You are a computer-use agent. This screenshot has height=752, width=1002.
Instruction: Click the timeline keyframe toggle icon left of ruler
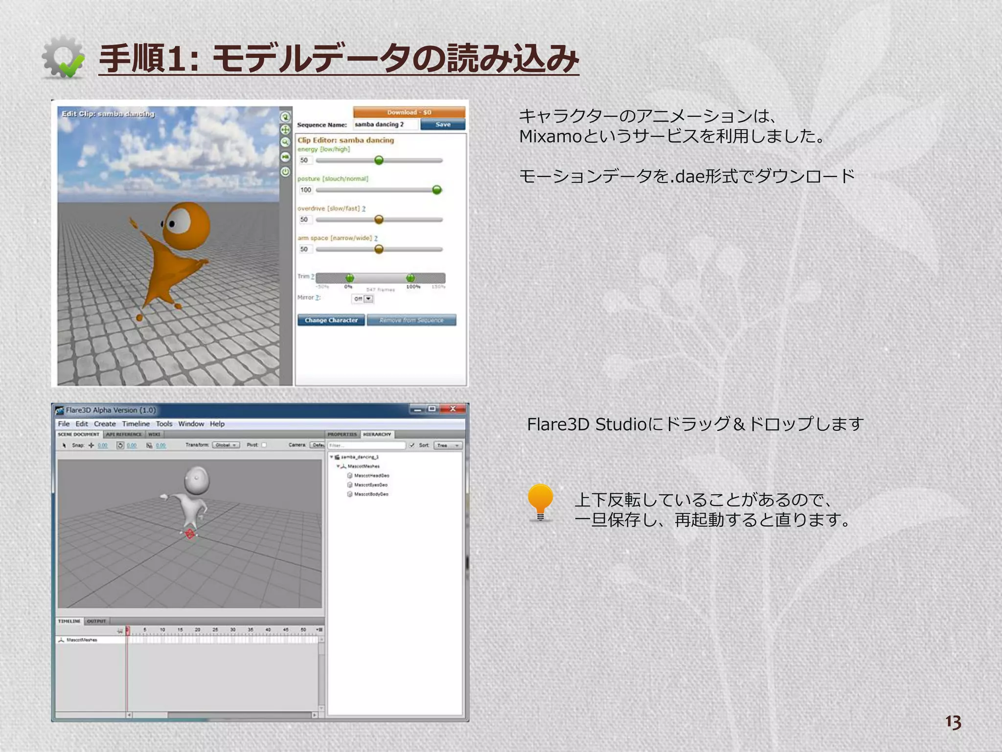click(x=120, y=632)
